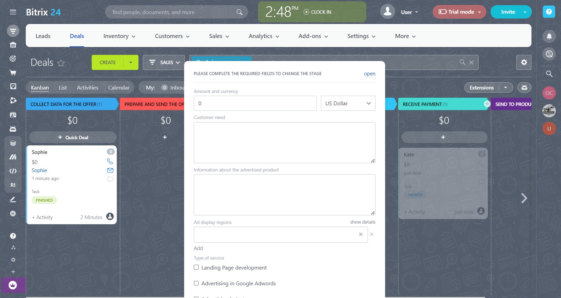Click the phone icon on Sophie's deal card

point(110,161)
